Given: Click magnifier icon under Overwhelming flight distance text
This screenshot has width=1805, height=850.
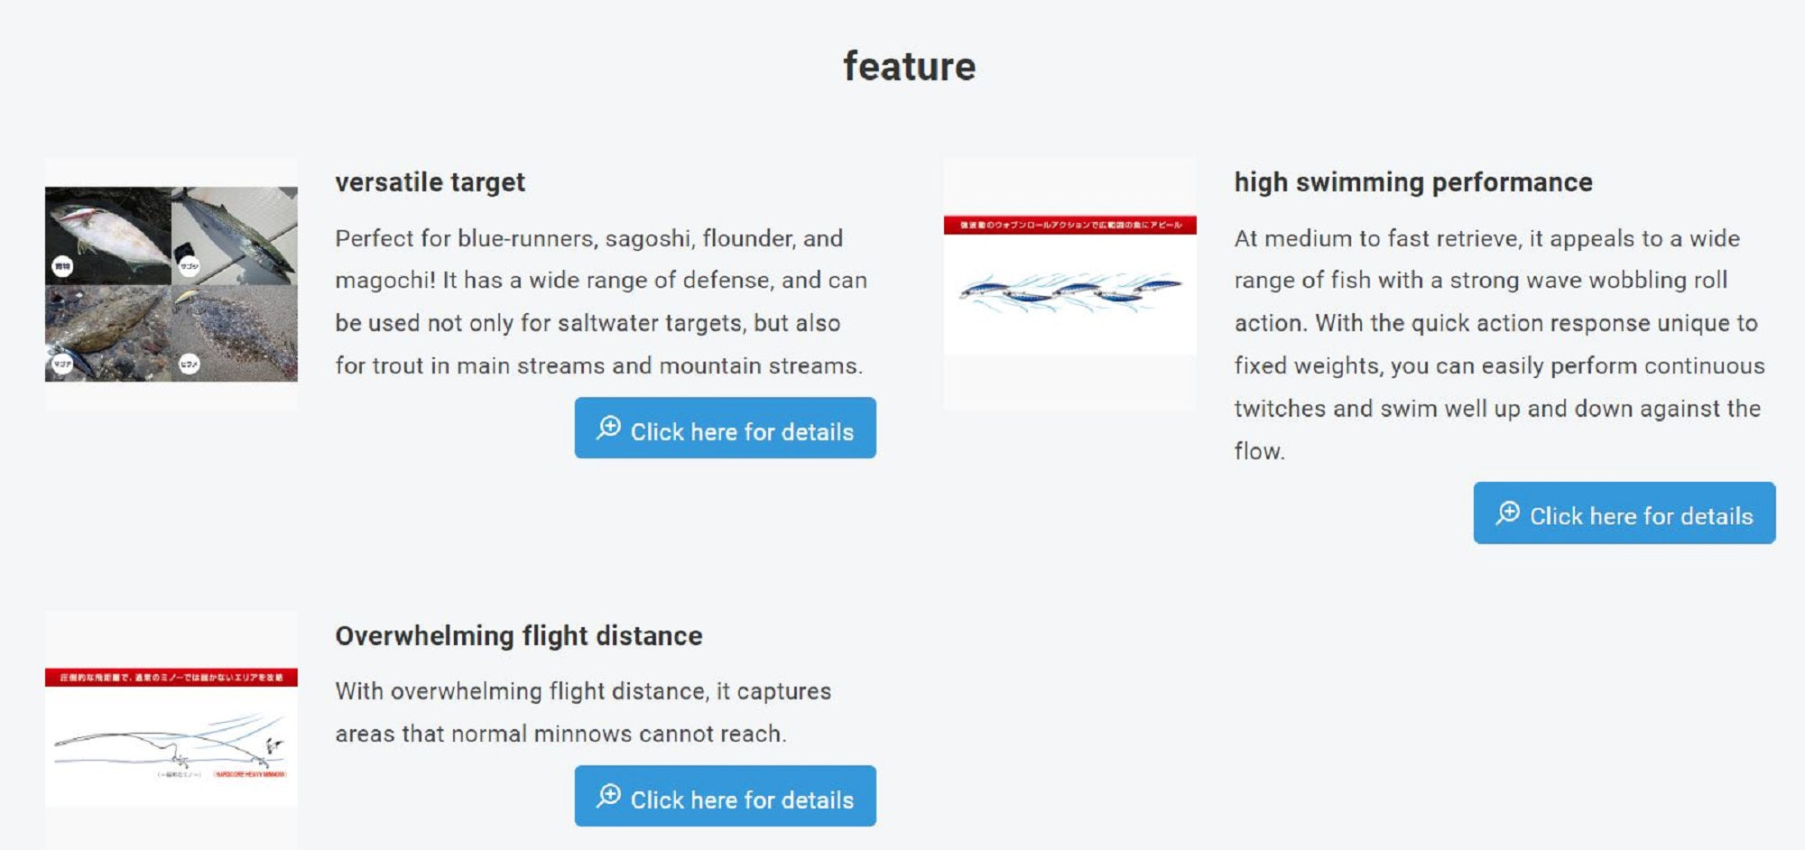Looking at the screenshot, I should [609, 796].
